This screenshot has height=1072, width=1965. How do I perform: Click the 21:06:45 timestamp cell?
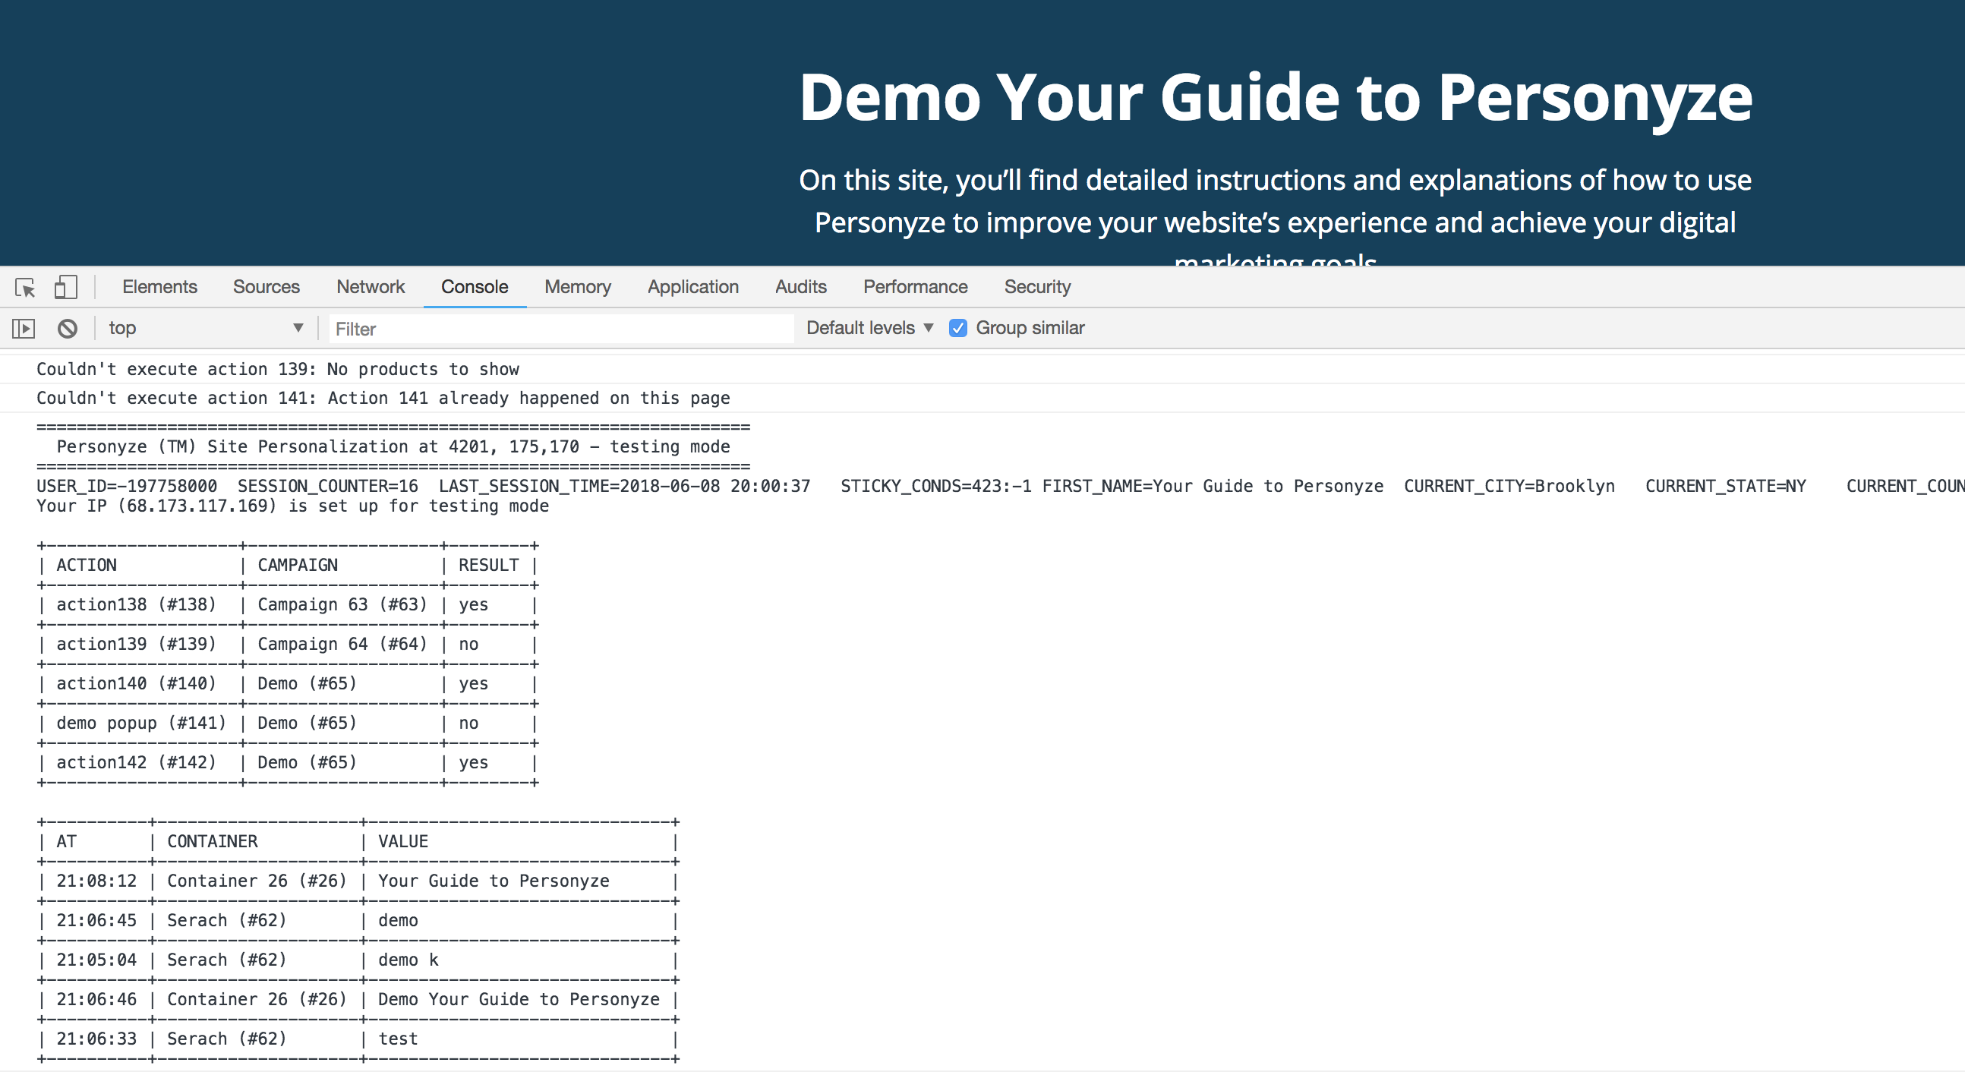pos(96,921)
